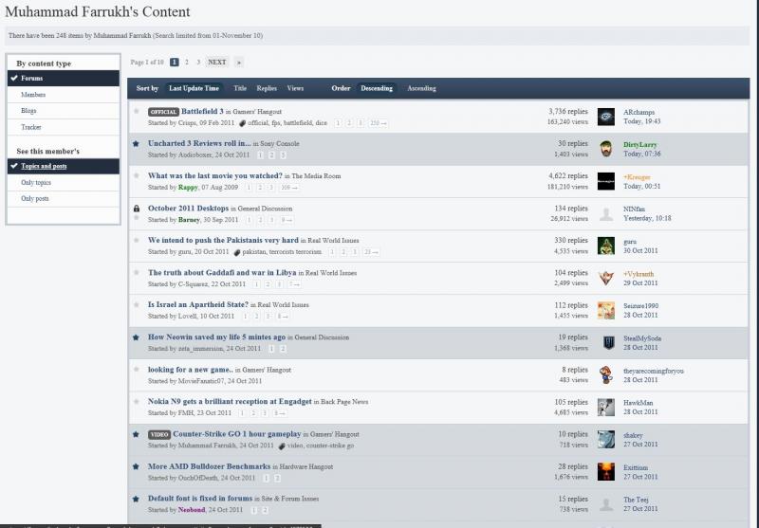The image size is (759, 528).
Task: Click 3,736 replies count for Battlefield 3
Action: 567,112
